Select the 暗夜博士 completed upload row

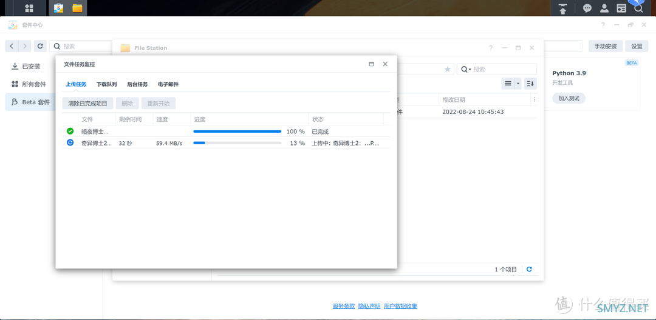point(226,132)
